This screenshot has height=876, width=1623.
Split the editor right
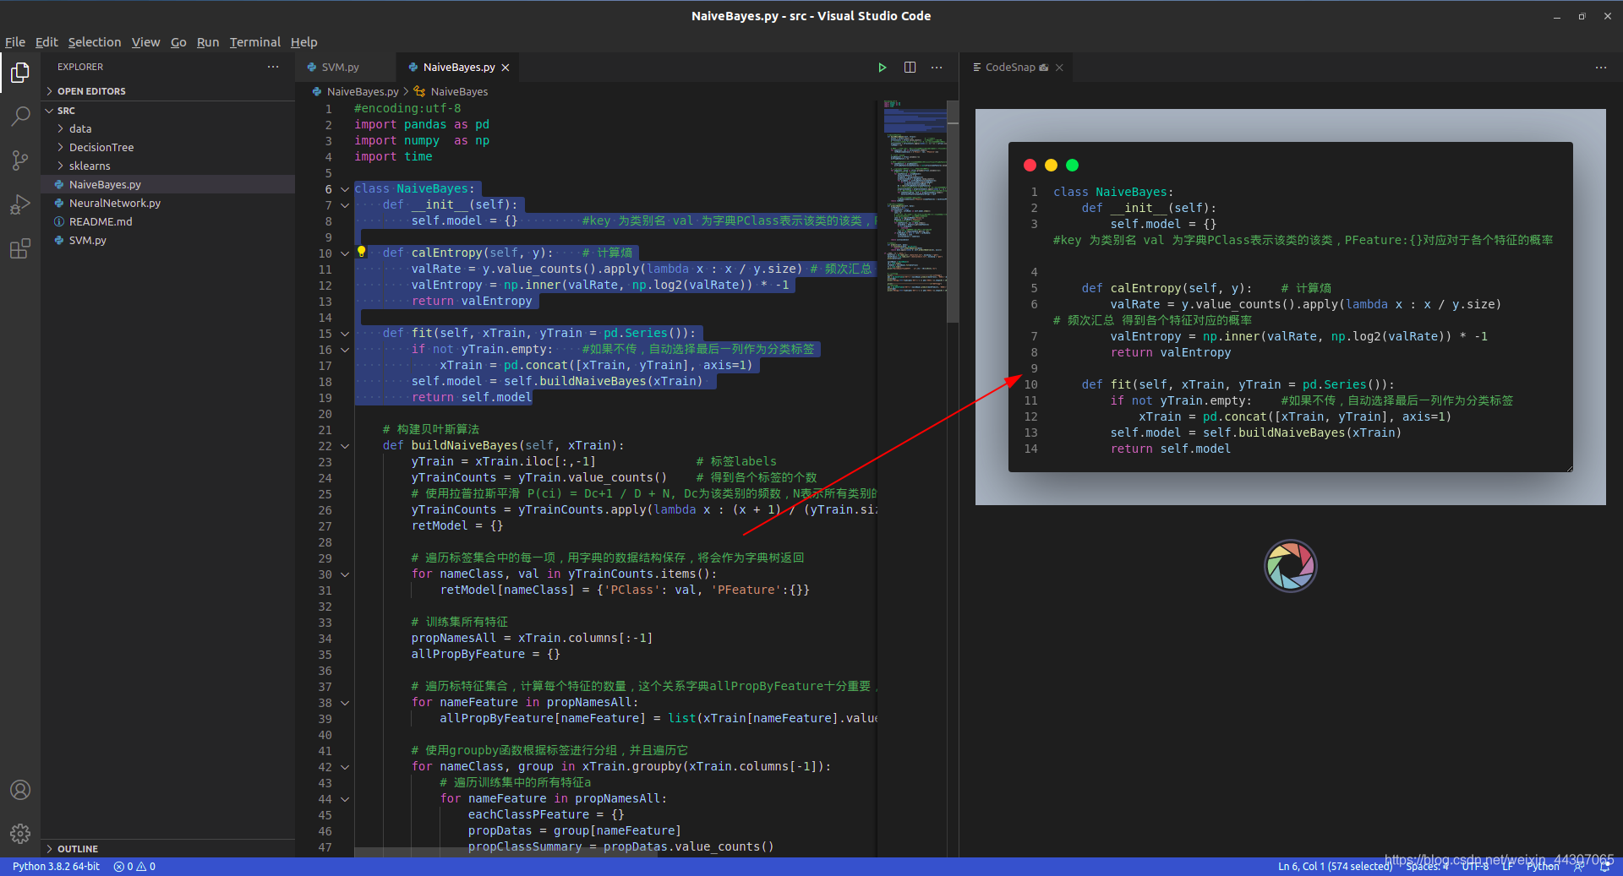coord(910,68)
